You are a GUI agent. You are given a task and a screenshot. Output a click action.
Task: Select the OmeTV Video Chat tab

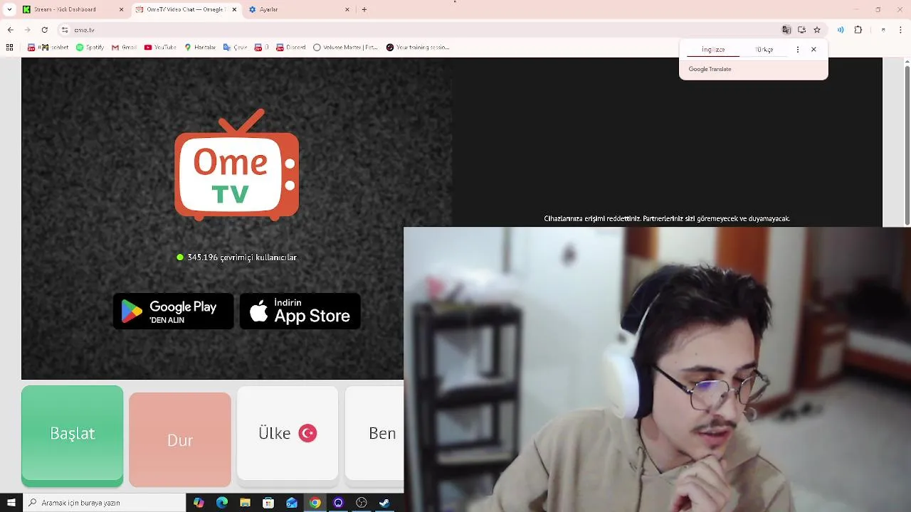point(186,9)
